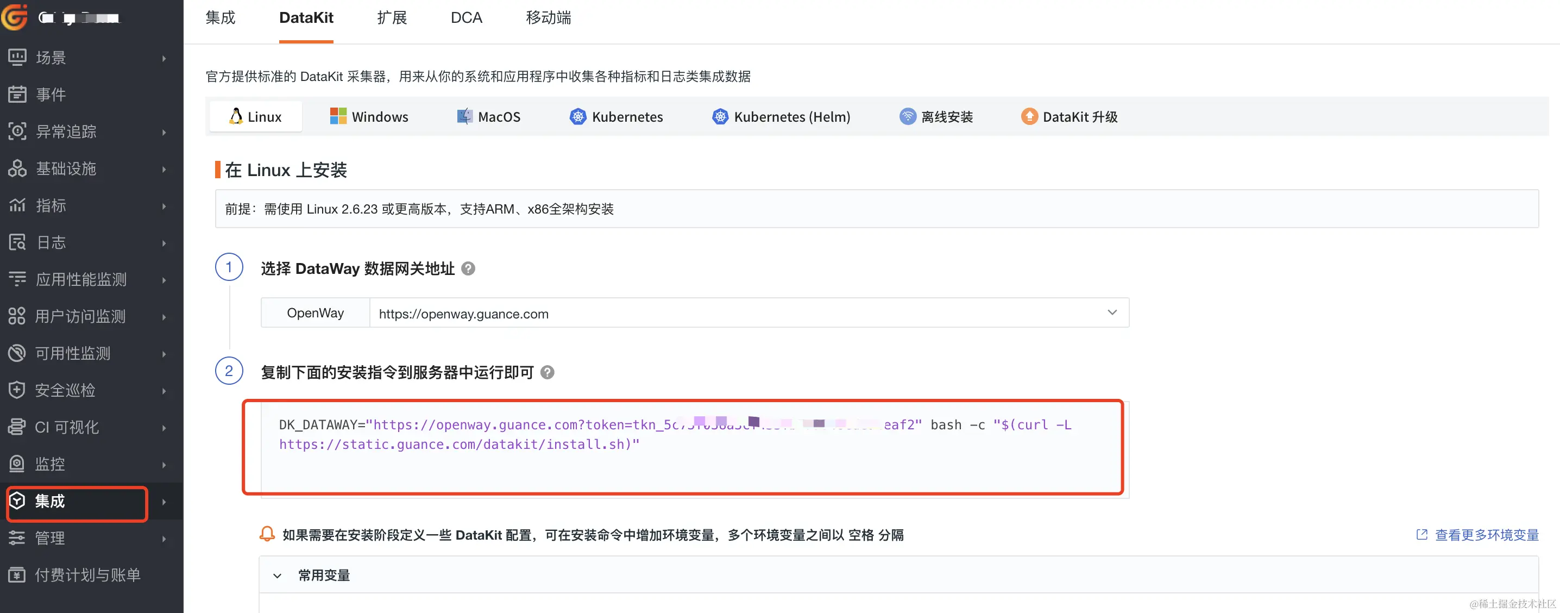The image size is (1560, 613).
Task: Click the Scenes (场景) sidebar icon
Action: pos(17,58)
